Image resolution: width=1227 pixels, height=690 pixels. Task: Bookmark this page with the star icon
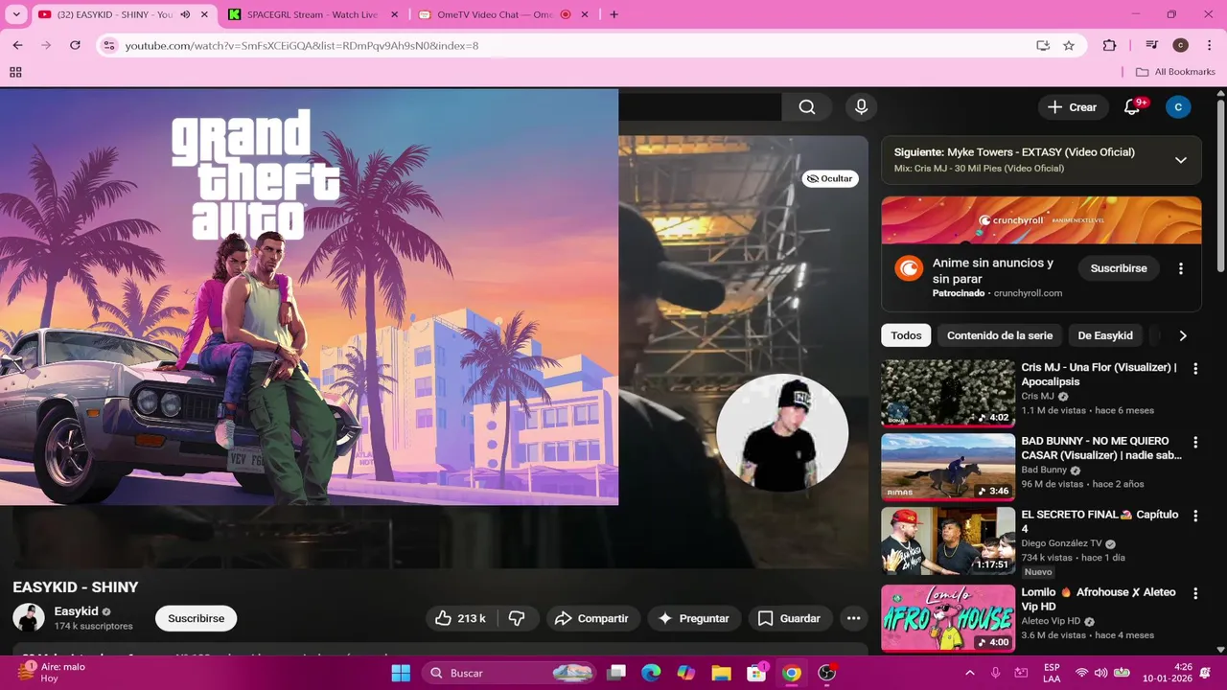coord(1069,45)
